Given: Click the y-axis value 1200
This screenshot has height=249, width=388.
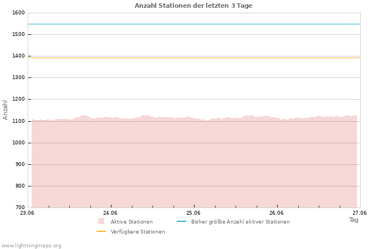Looking at the screenshot, I should click(x=18, y=99).
